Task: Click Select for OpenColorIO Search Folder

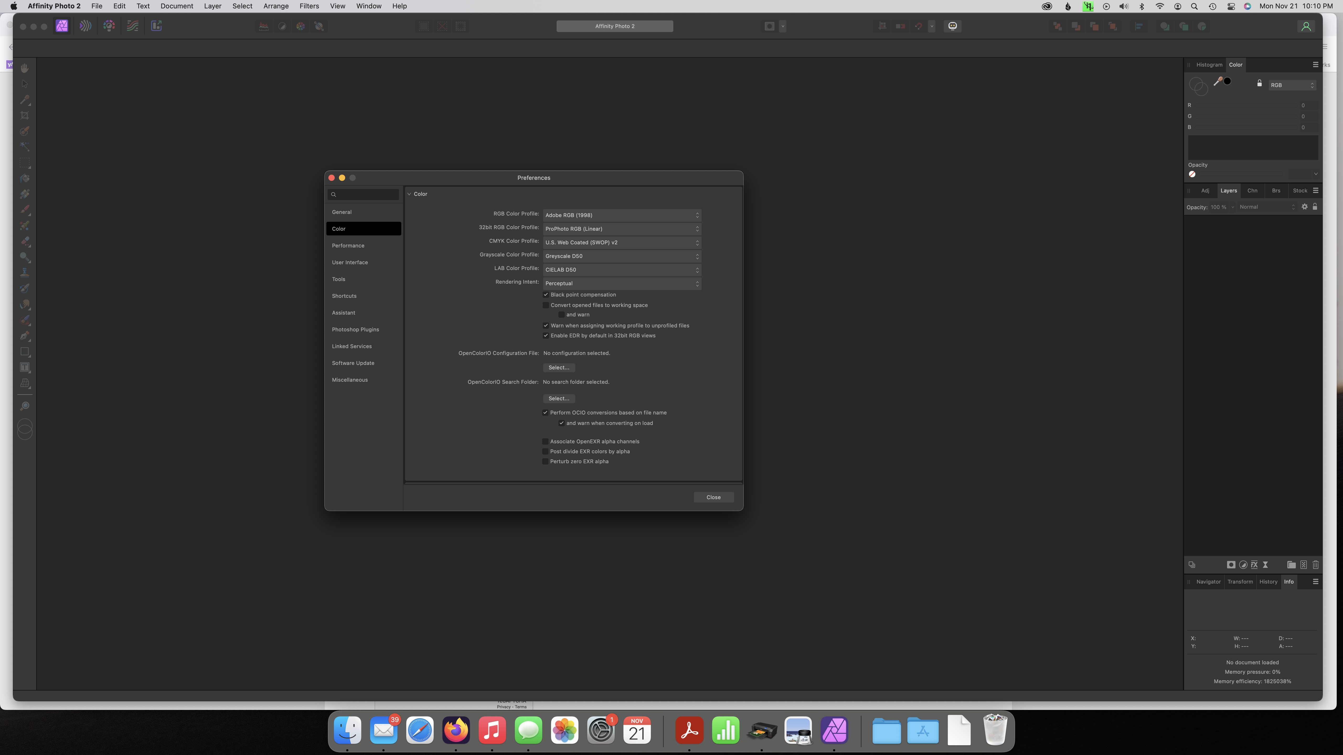Action: [x=559, y=398]
